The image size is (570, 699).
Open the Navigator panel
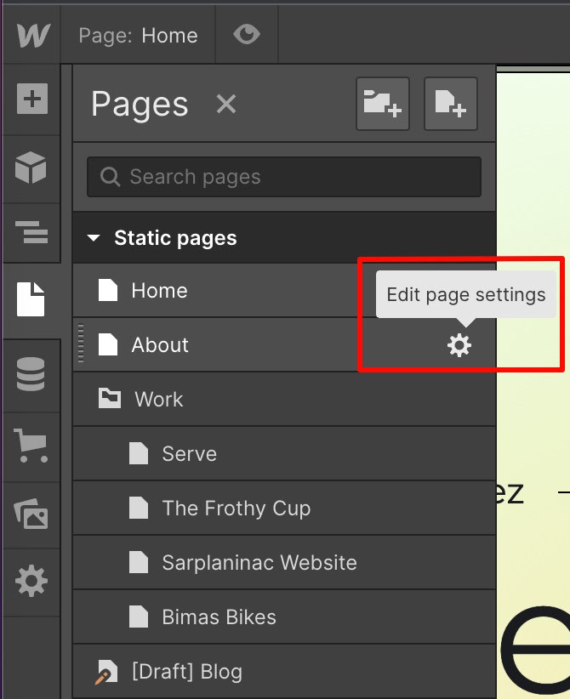[x=31, y=232]
